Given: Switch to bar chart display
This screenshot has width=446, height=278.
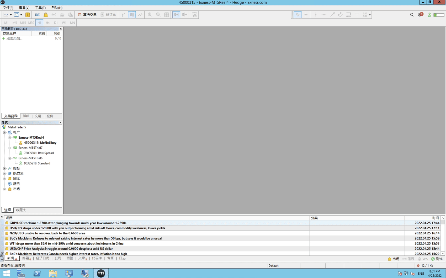Looking at the screenshot, I should (x=124, y=15).
